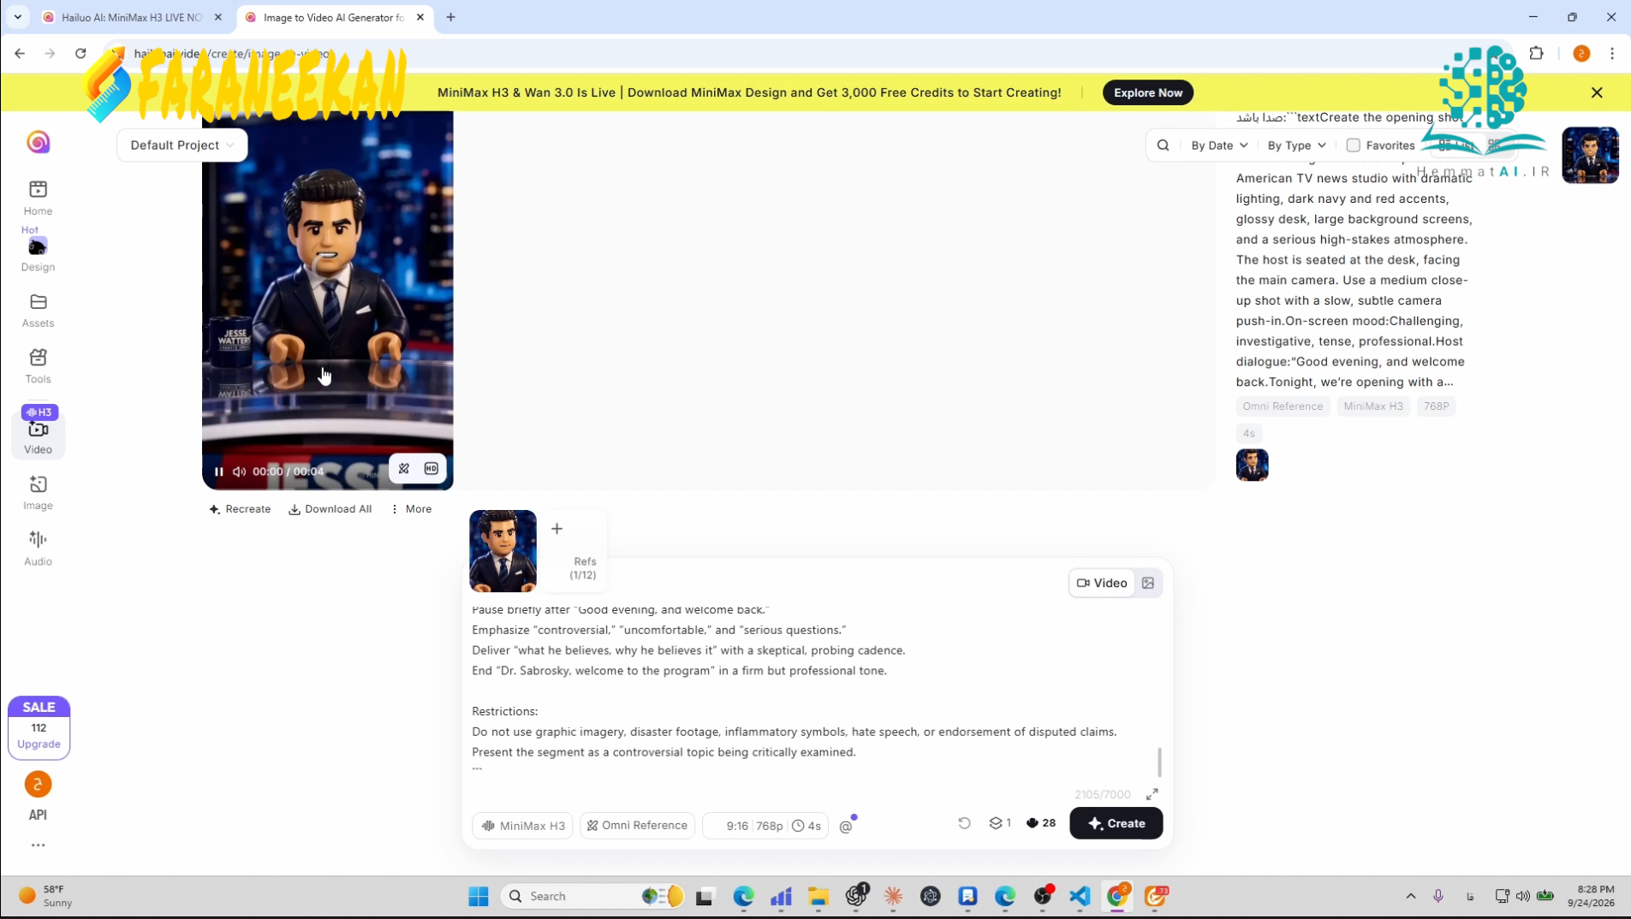Open Image generation in sidebar
Image resolution: width=1631 pixels, height=919 pixels.
[x=38, y=493]
